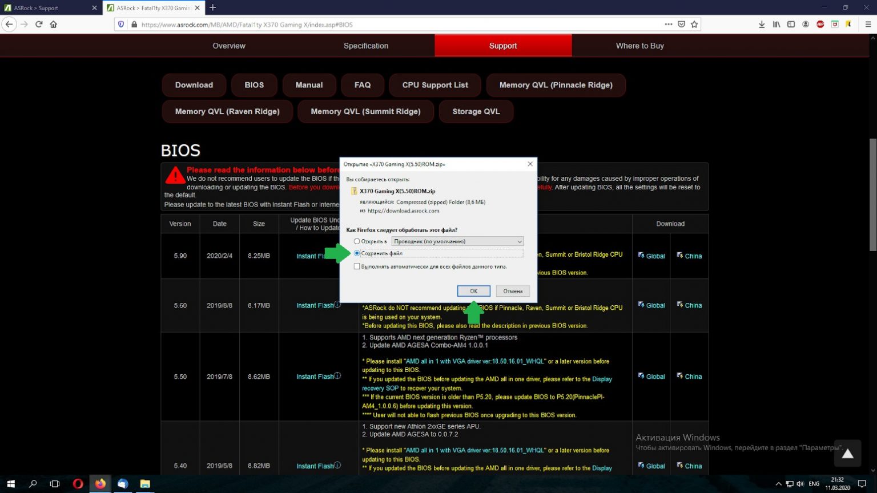
Task: Reload the page with the refresh icon
Action: coord(39,24)
